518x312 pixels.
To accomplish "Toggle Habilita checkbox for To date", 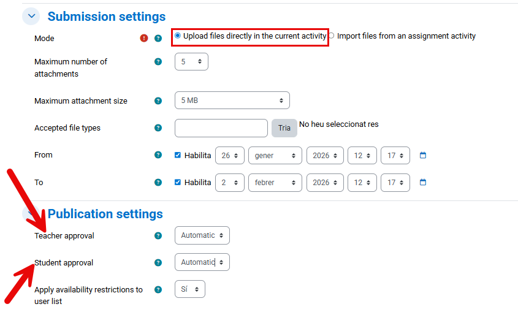I will (x=178, y=182).
